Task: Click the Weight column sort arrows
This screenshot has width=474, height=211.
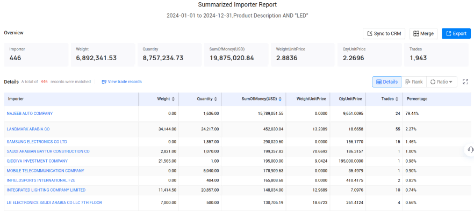Action: (173, 99)
